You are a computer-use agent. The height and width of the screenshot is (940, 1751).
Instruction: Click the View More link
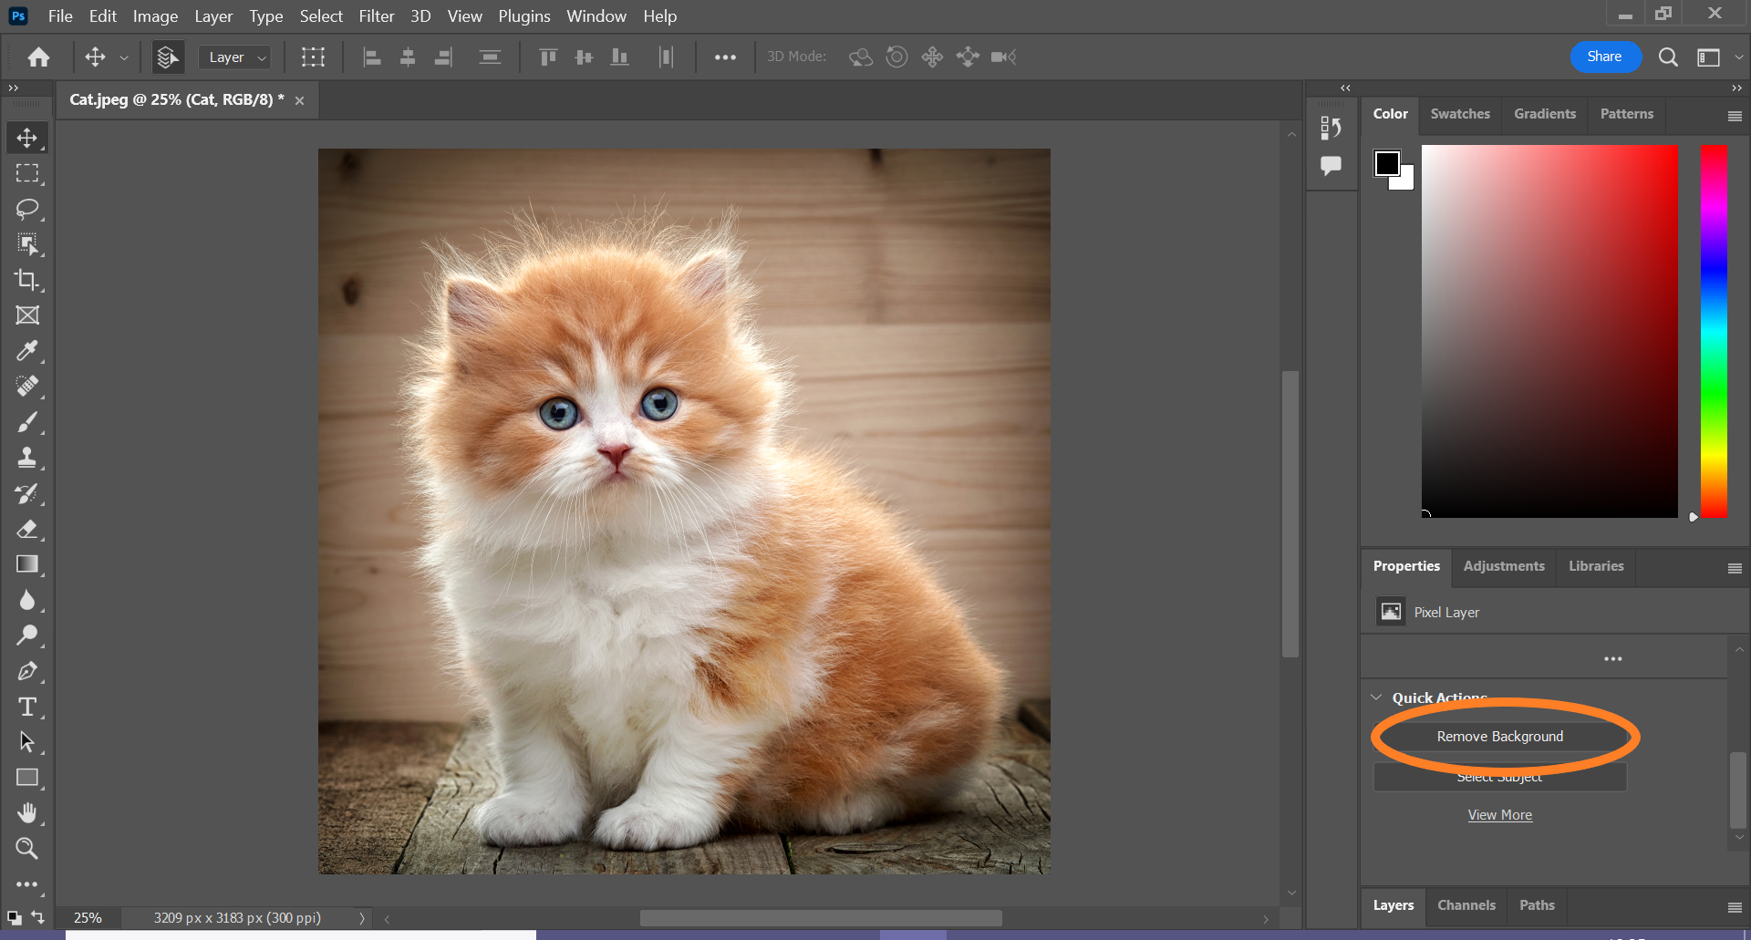tap(1500, 815)
